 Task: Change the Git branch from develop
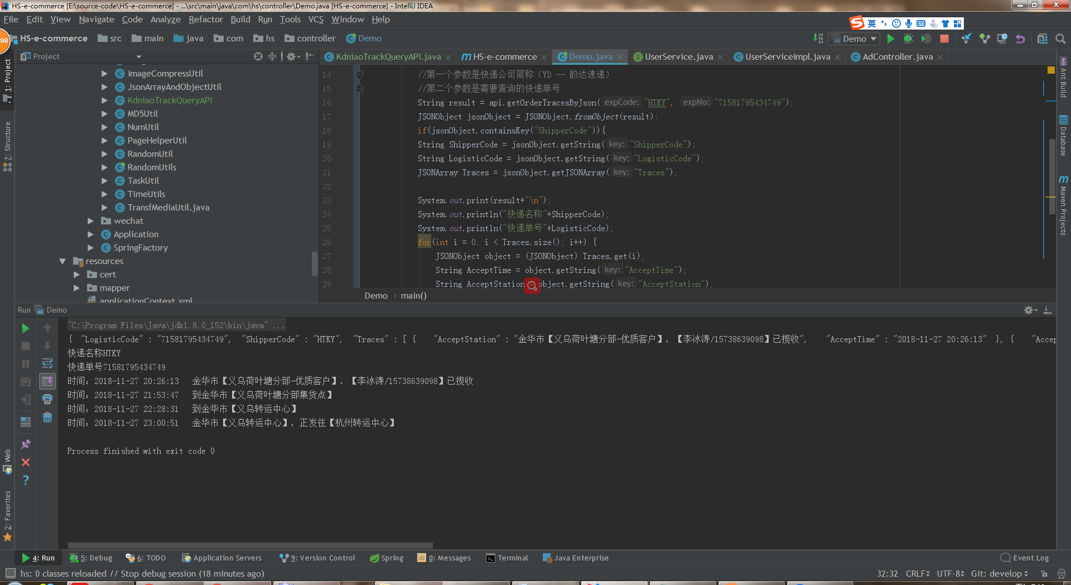coord(998,573)
